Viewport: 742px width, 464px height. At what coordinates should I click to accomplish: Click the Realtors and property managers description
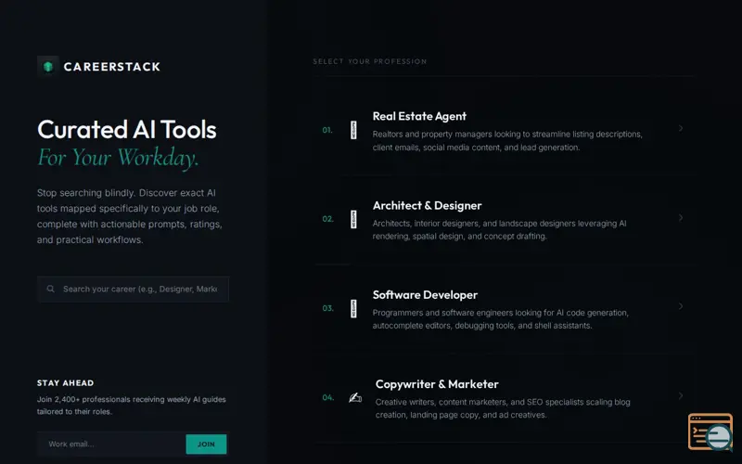(x=507, y=141)
